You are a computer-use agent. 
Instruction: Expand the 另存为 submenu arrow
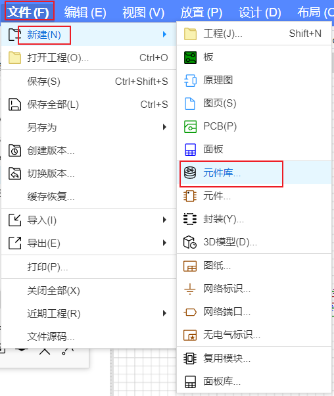coord(164,127)
